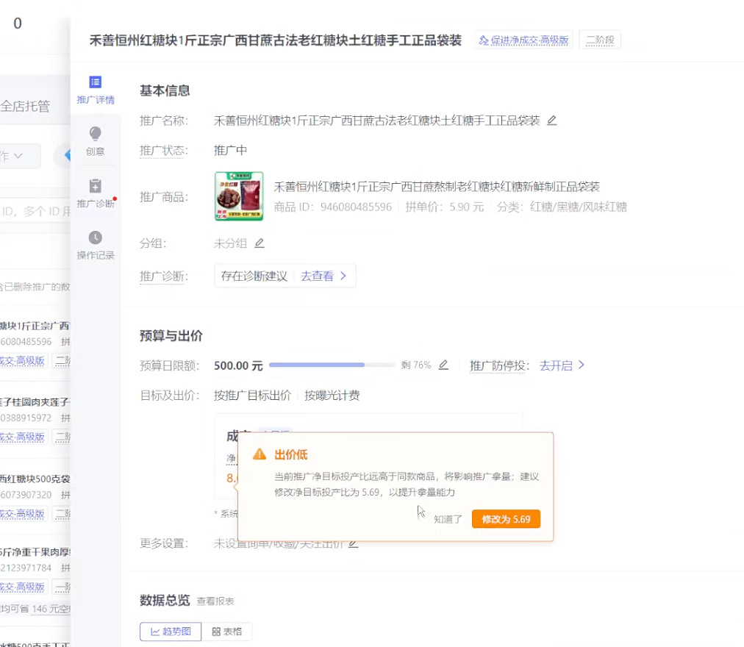Click the 商品 ID: 946080485596 text
This screenshot has height=647, width=744.
tap(333, 207)
